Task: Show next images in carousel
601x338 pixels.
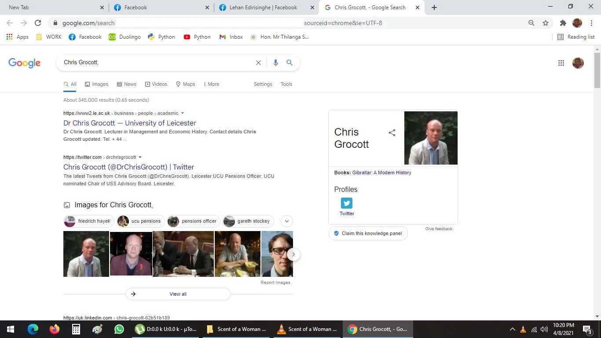Action: 293,254
